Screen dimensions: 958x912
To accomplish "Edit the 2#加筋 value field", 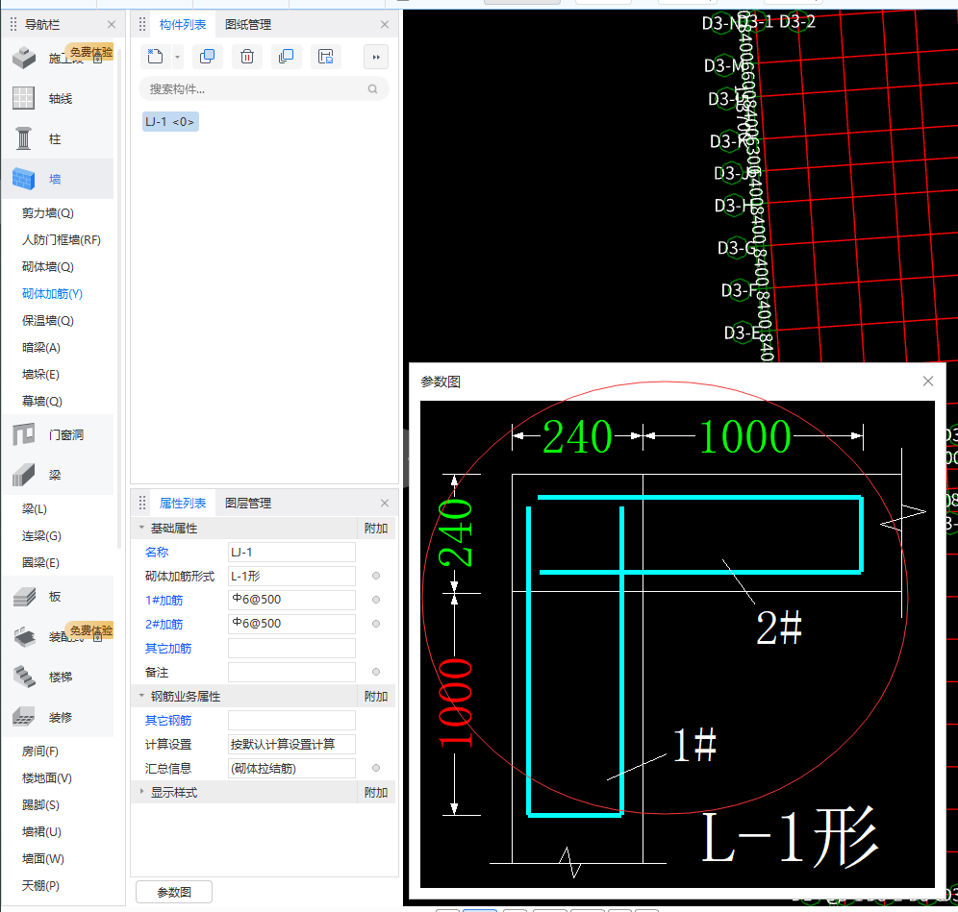I will click(x=291, y=624).
